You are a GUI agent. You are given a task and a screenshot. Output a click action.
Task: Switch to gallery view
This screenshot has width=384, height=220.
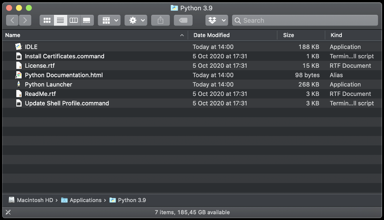87,20
